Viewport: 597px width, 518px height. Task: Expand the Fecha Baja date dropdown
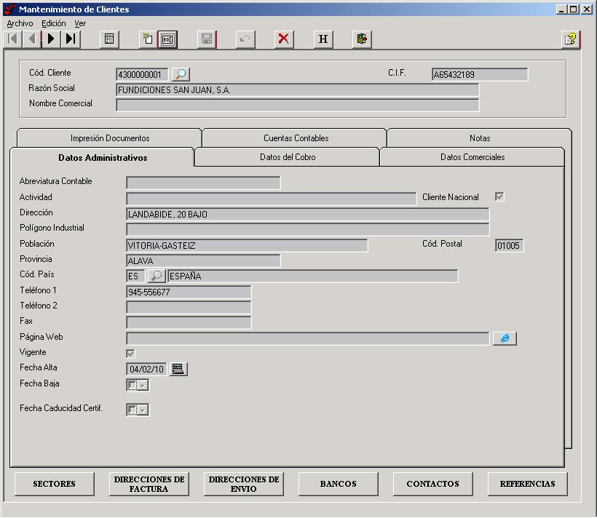[x=143, y=386]
